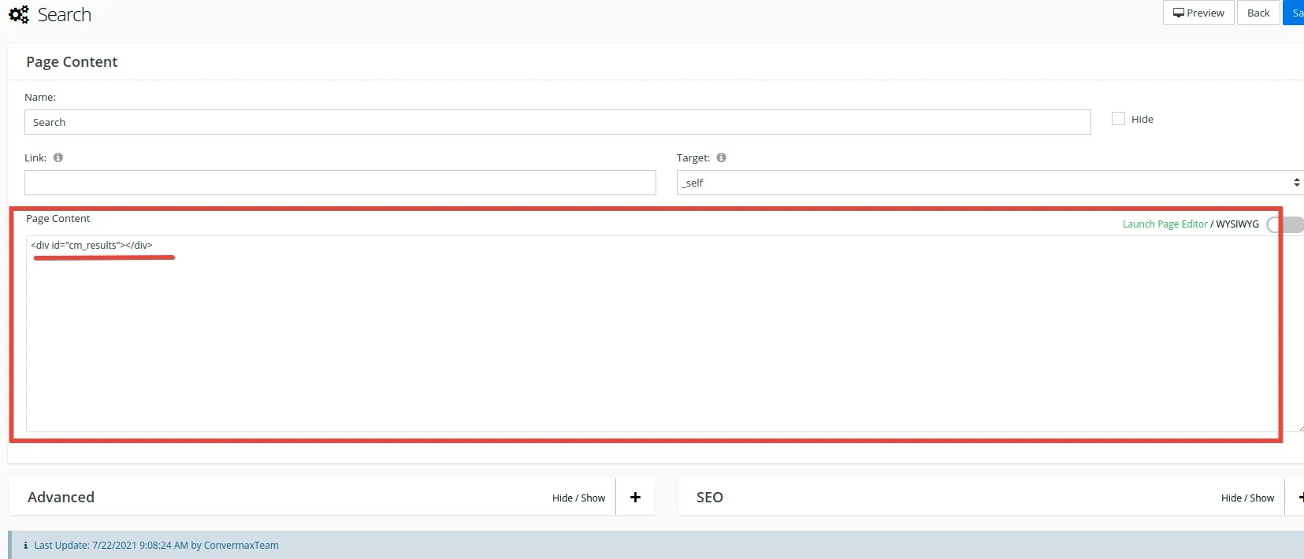Open the Launch Page Editor link
The height and width of the screenshot is (559, 1304).
pos(1165,224)
